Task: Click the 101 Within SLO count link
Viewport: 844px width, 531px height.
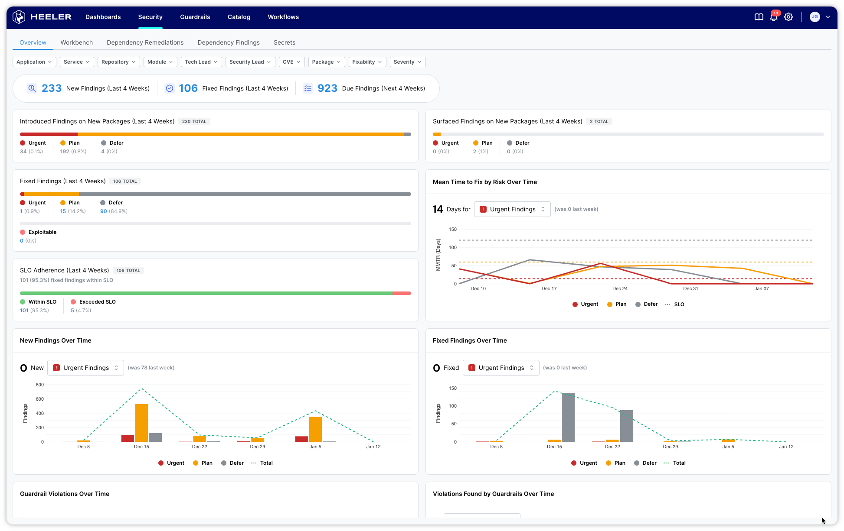Action: coord(24,311)
